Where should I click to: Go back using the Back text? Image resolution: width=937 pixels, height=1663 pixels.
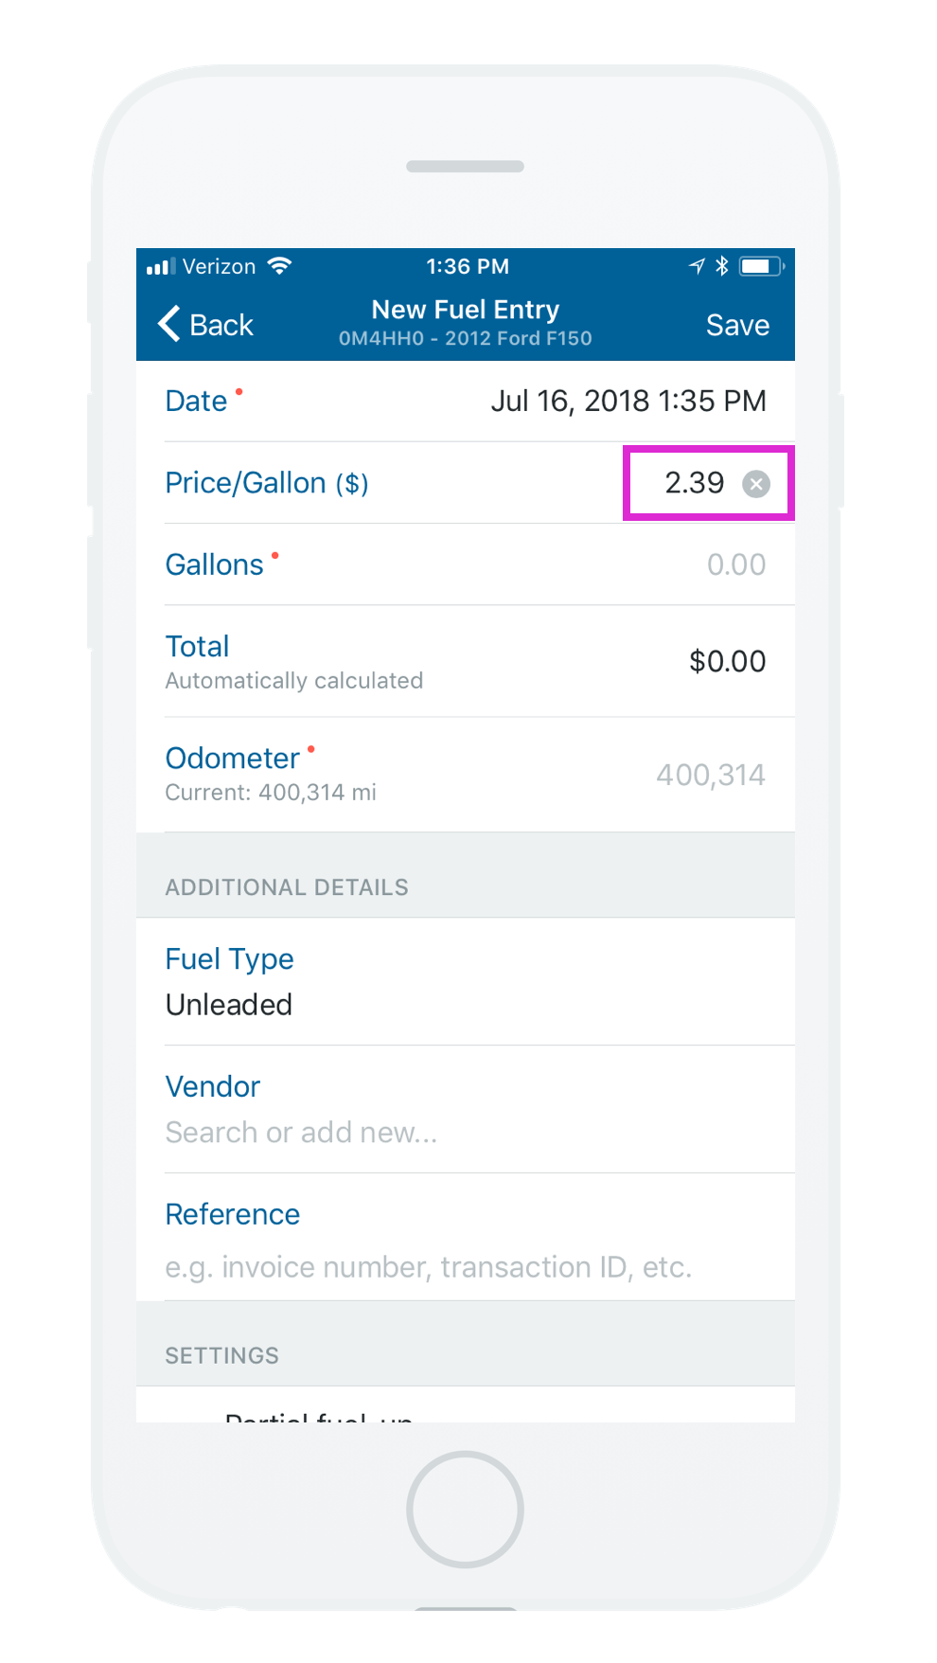coord(221,325)
